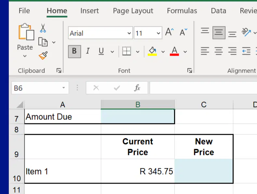Select row 10 header
This screenshot has width=257, height=194.
coord(16,171)
